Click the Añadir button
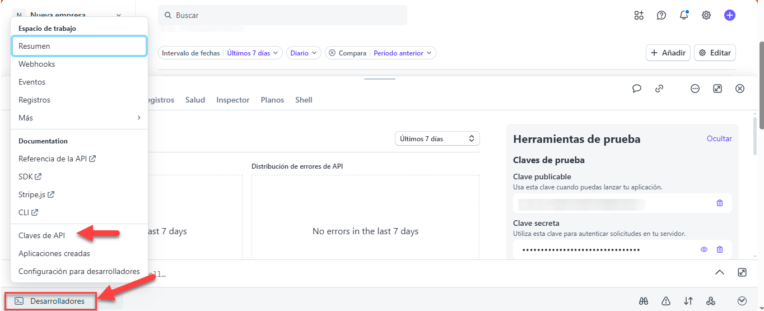764x311 pixels. [668, 53]
